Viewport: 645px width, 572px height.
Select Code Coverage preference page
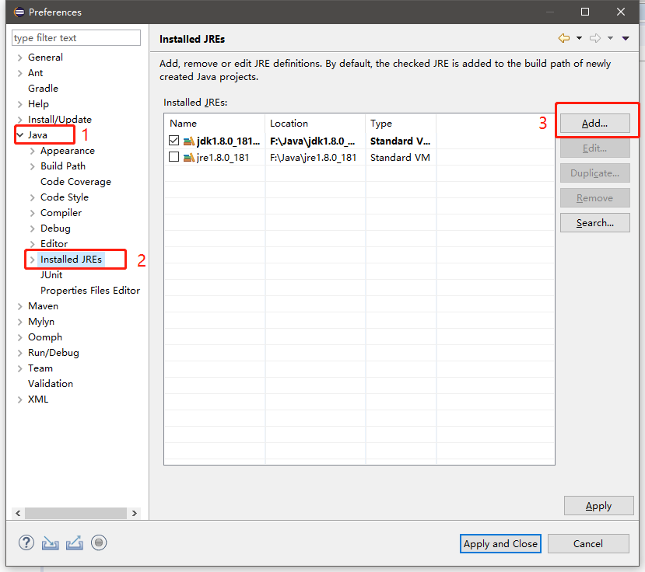click(75, 182)
